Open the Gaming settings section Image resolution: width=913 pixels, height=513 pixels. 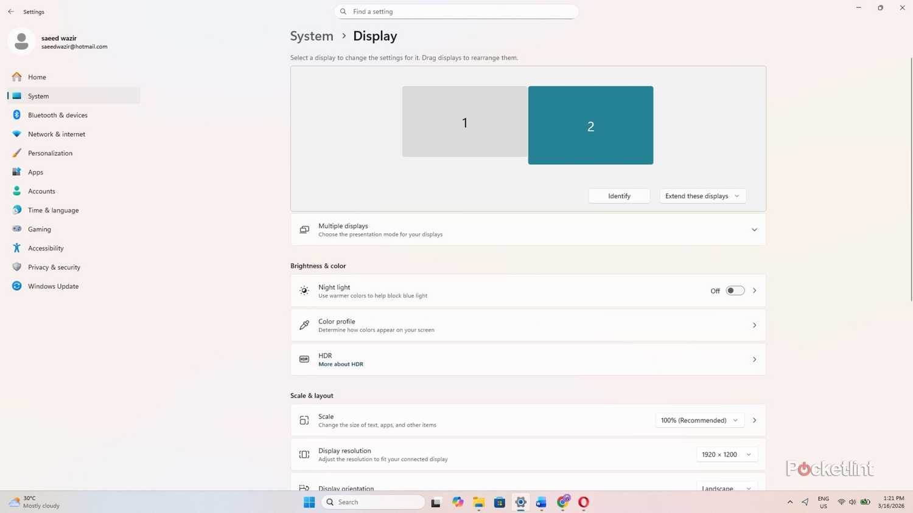point(40,229)
